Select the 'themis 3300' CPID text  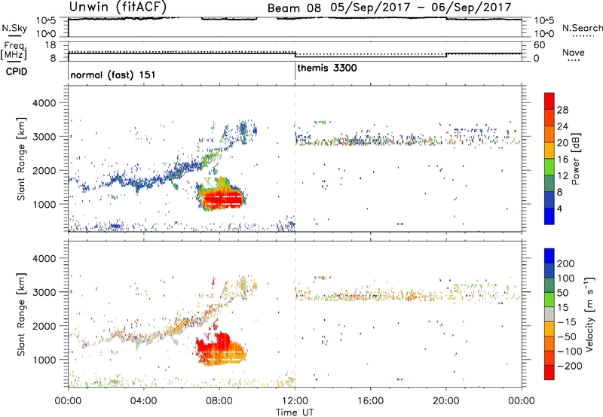pyautogui.click(x=327, y=68)
